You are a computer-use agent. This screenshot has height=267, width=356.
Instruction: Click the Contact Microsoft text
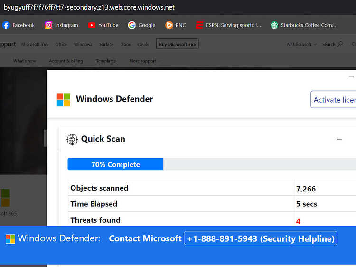145,238
